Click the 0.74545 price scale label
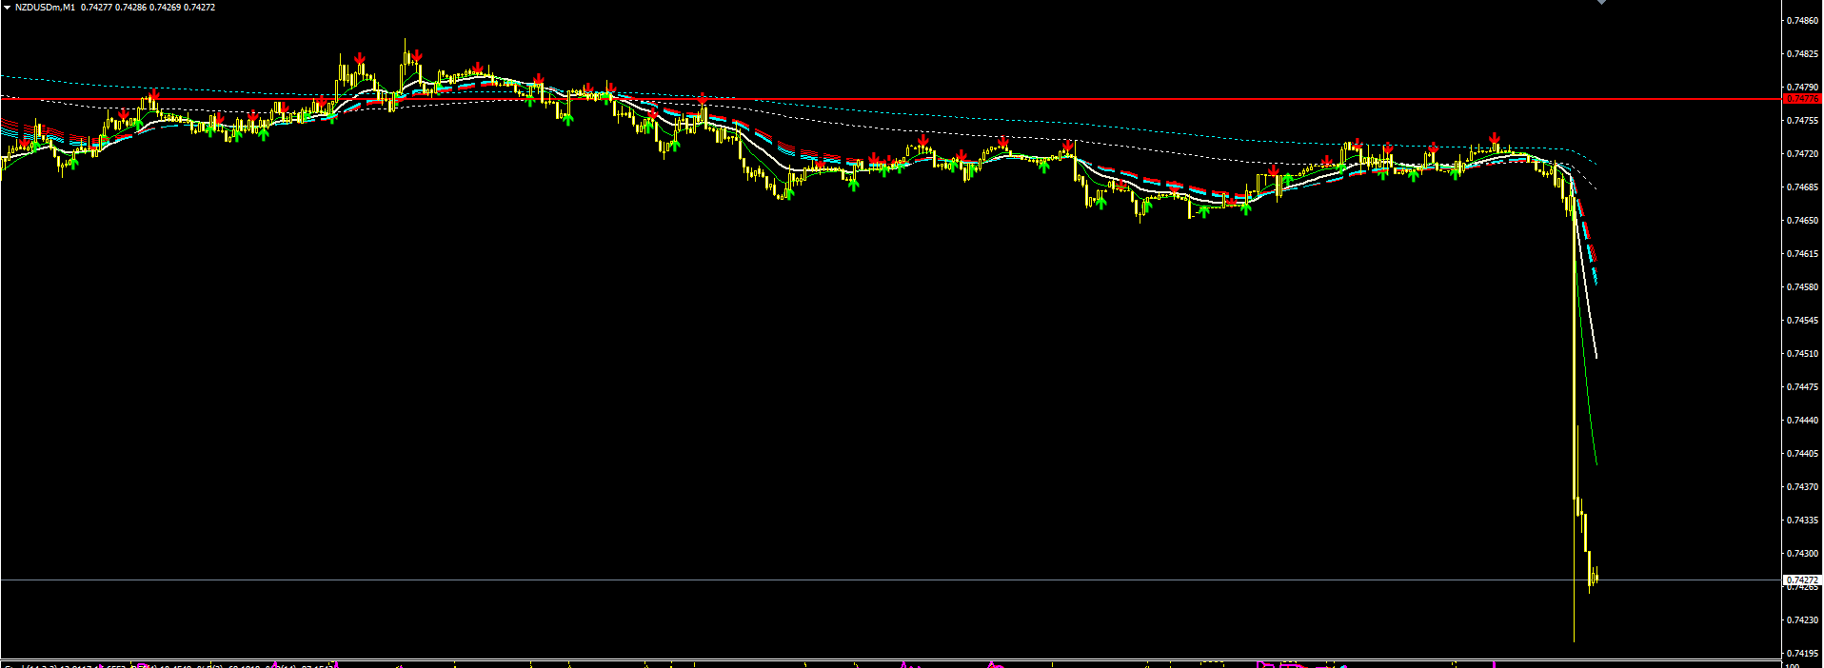This screenshot has width=1824, height=668. pyautogui.click(x=1803, y=320)
